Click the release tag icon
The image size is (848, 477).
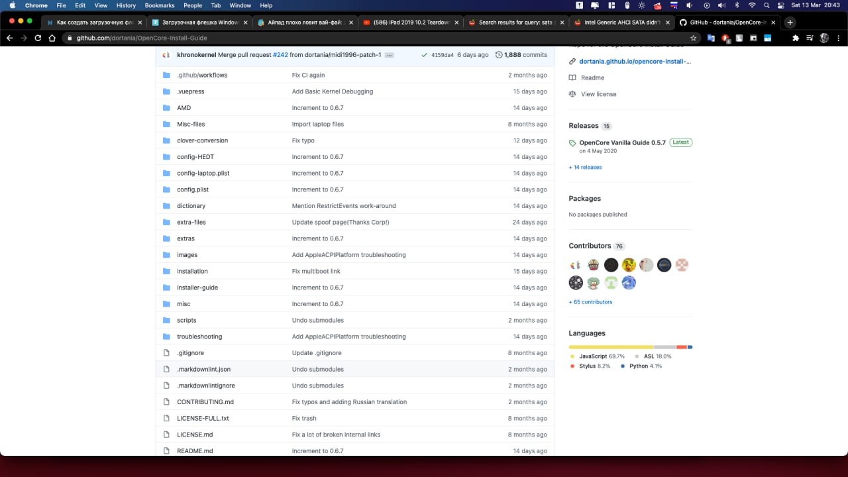(572, 143)
